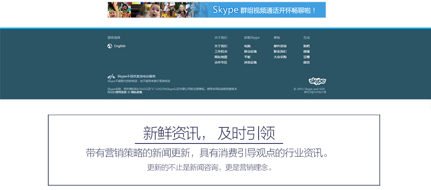Click the 获取Skype column heading

point(252,37)
